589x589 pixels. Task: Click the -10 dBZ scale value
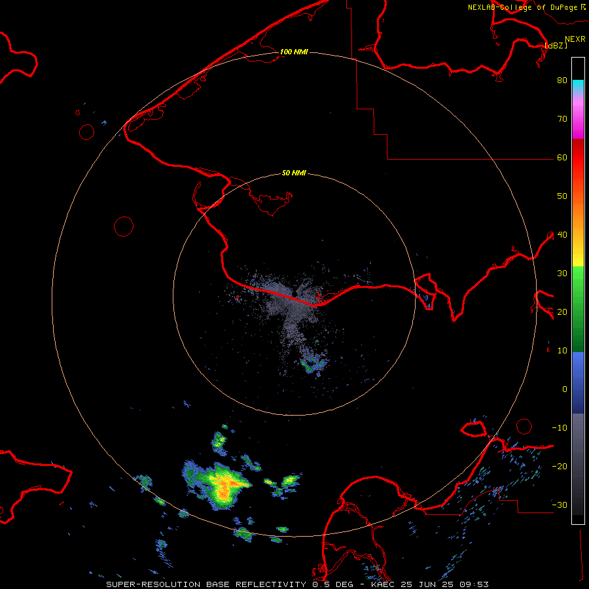click(x=560, y=427)
